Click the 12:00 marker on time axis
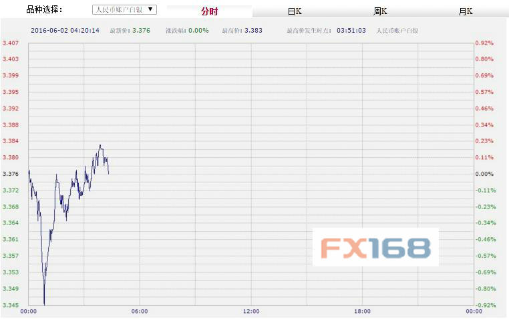Screen dimensions: 509x319 coord(251,311)
